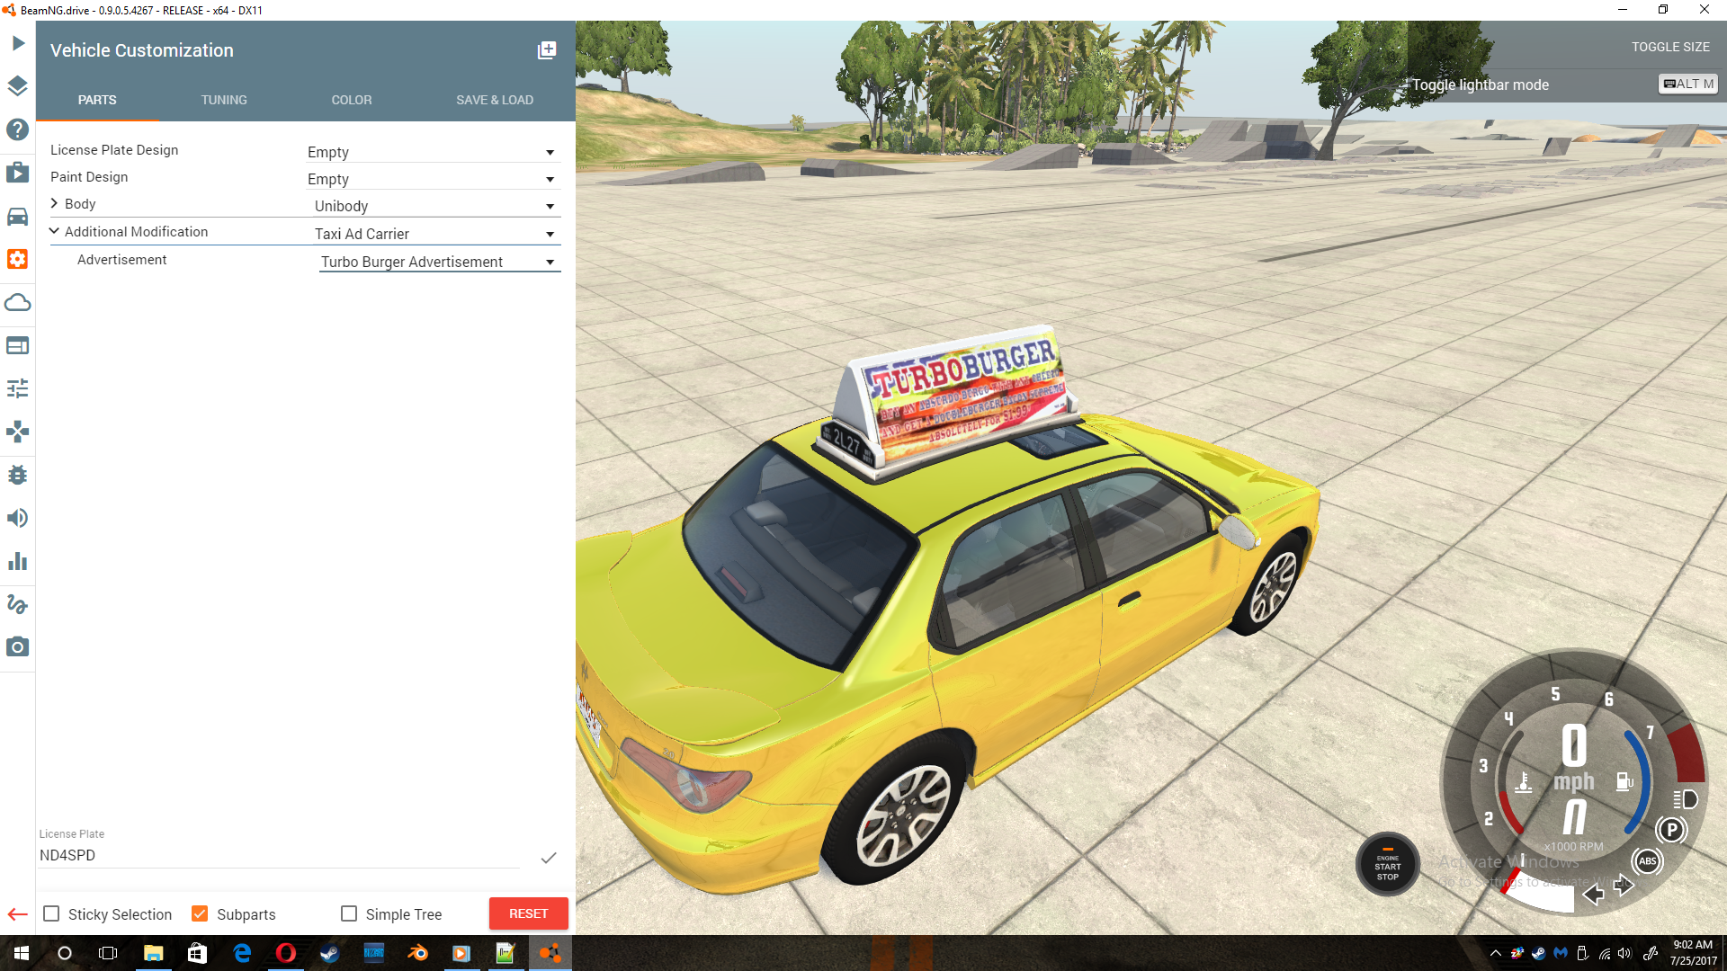The width and height of the screenshot is (1727, 971).
Task: Open File Explorer from taskbar
Action: tap(153, 953)
